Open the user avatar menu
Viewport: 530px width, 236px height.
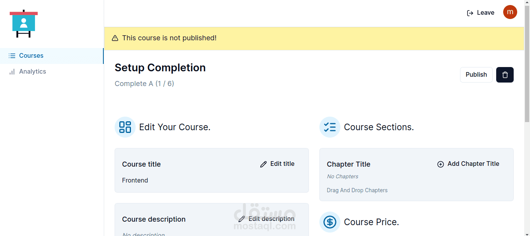pyautogui.click(x=510, y=12)
